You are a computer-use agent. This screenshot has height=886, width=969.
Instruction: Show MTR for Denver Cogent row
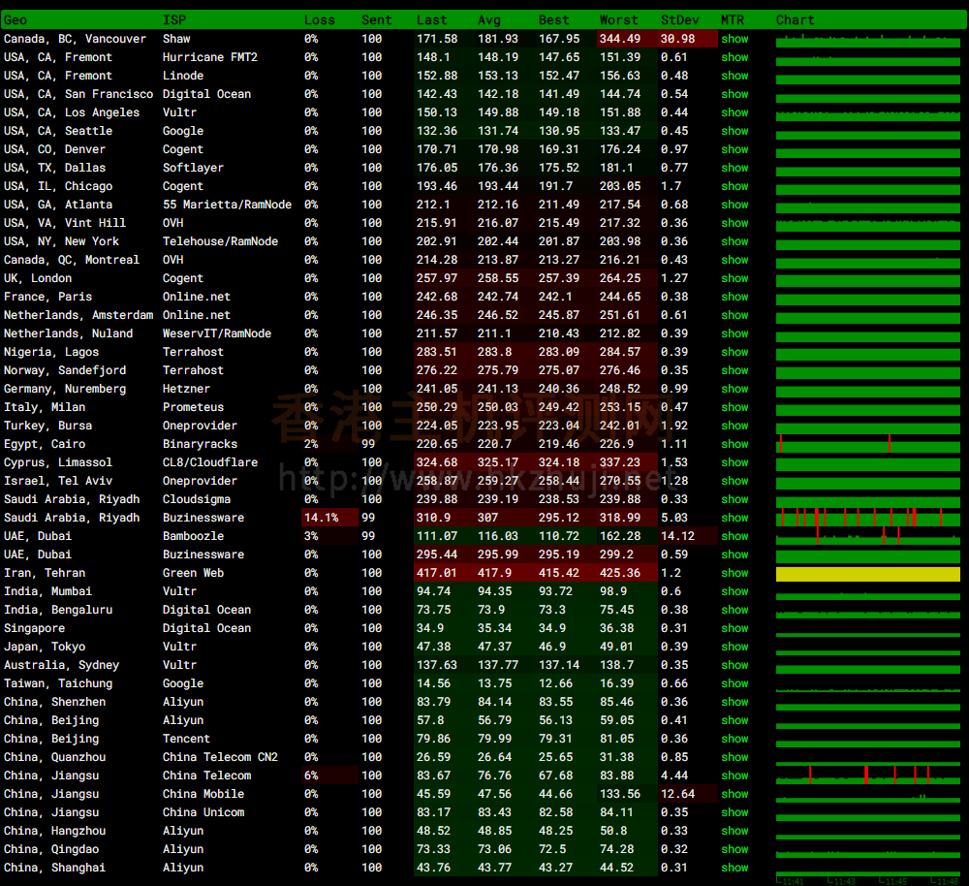point(735,149)
